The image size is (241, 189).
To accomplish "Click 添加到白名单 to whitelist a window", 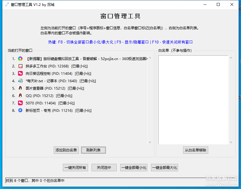I will click(66, 150).
